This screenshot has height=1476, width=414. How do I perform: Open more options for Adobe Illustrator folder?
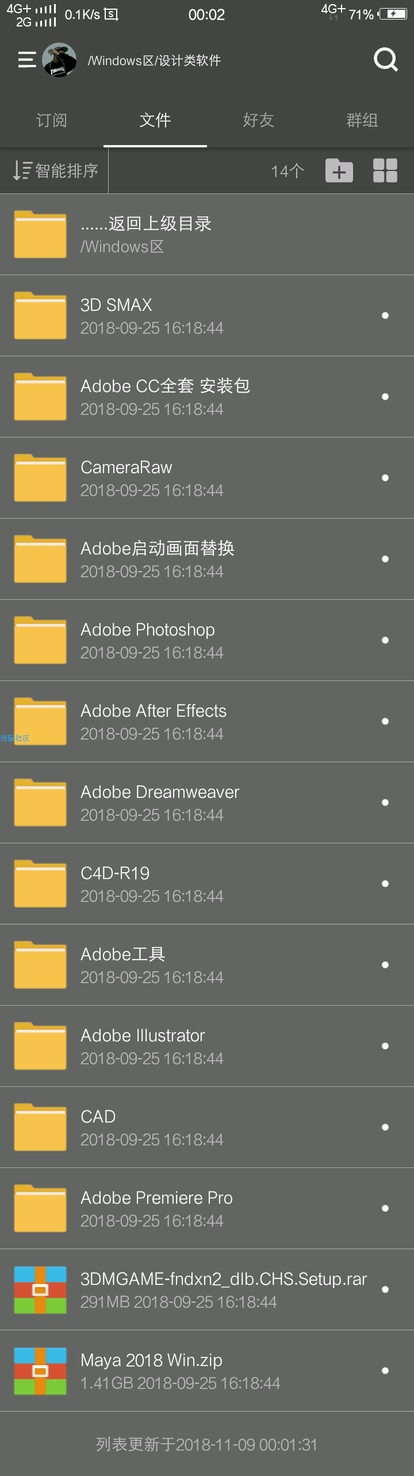(x=385, y=1046)
